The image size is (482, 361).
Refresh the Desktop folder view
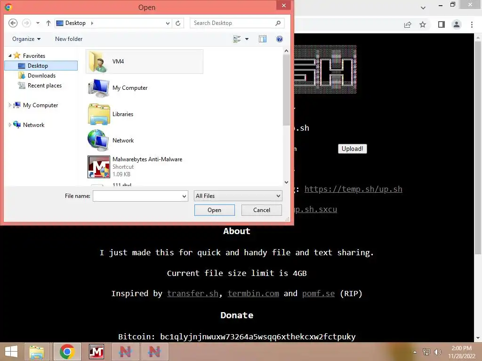[x=178, y=23]
